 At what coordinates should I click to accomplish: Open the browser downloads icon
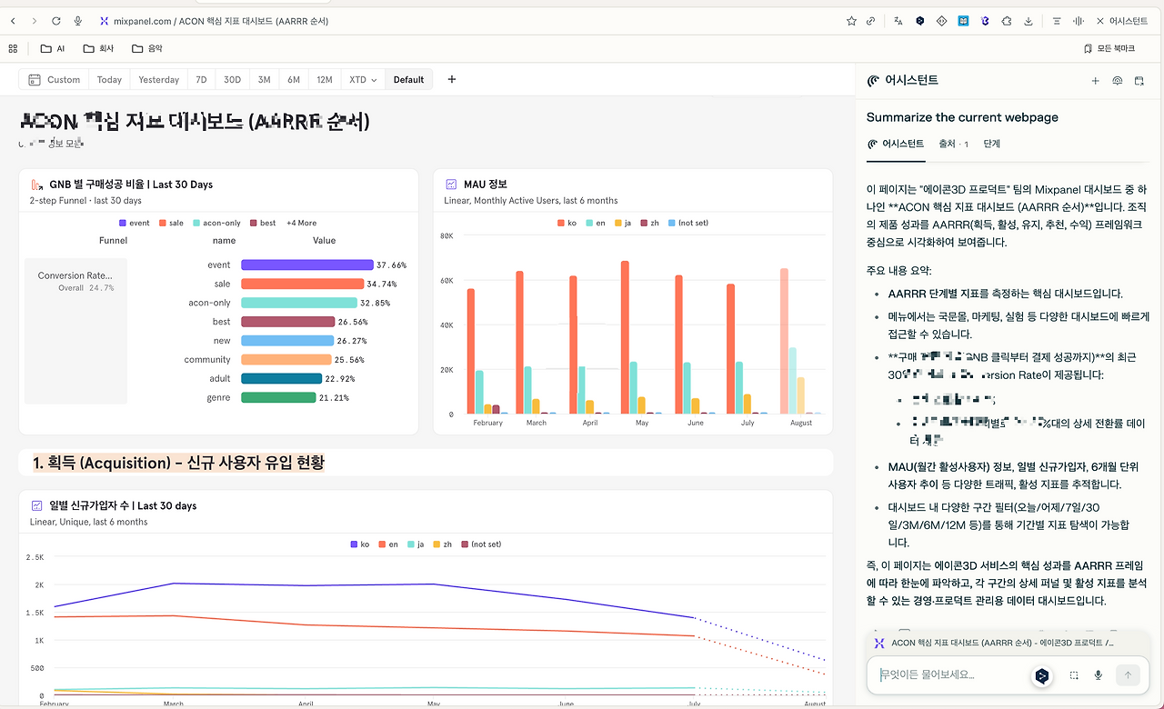1029,21
